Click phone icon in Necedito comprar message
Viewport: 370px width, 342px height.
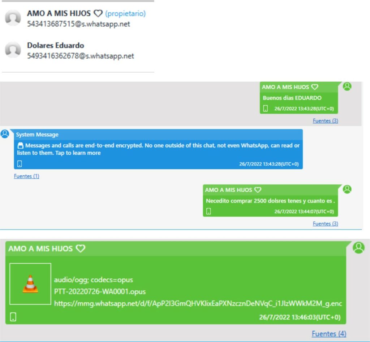(208, 211)
